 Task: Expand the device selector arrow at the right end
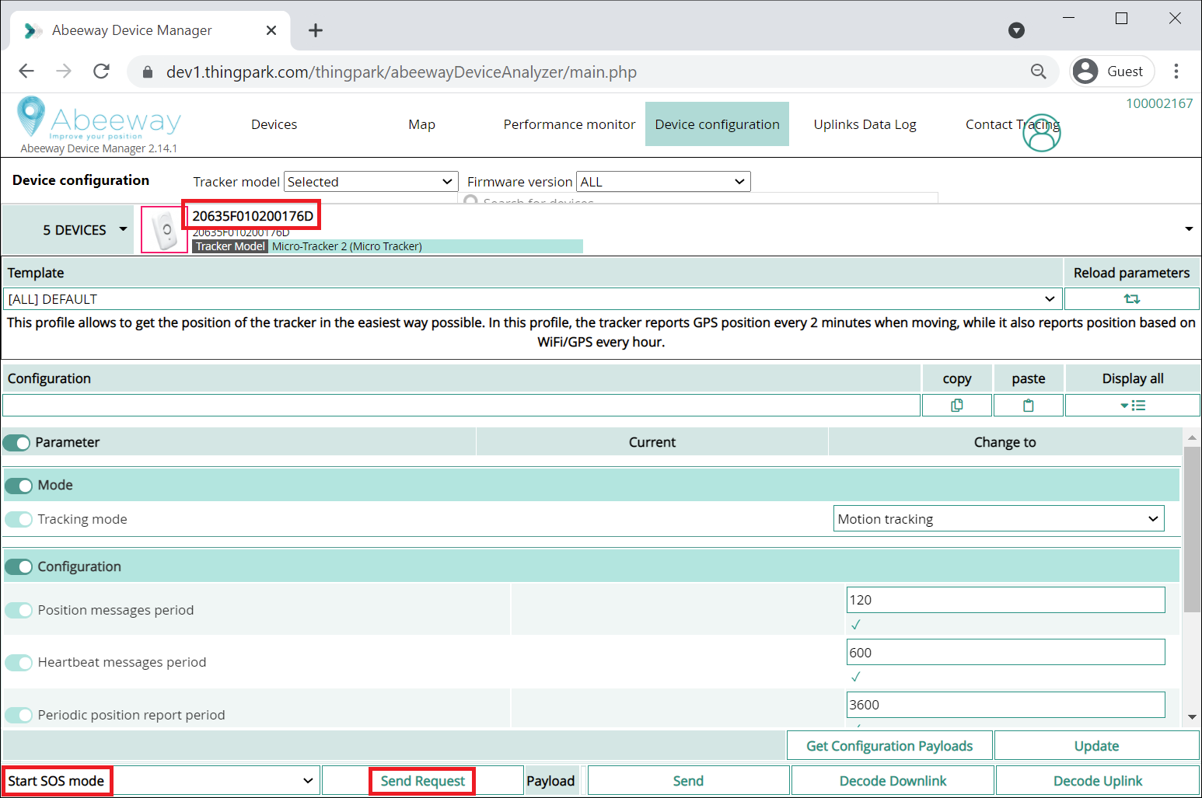tap(1189, 228)
